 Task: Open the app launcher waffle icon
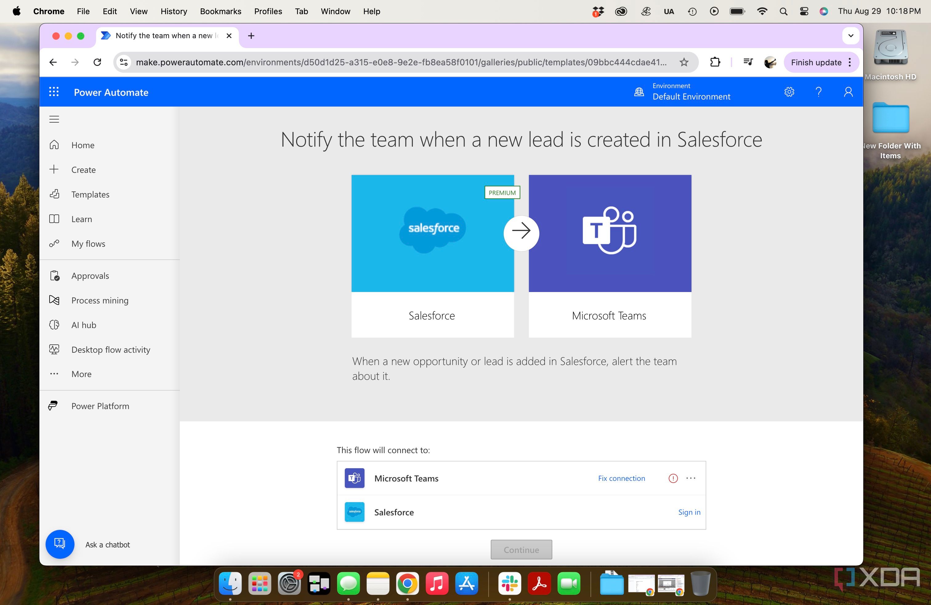coord(54,92)
